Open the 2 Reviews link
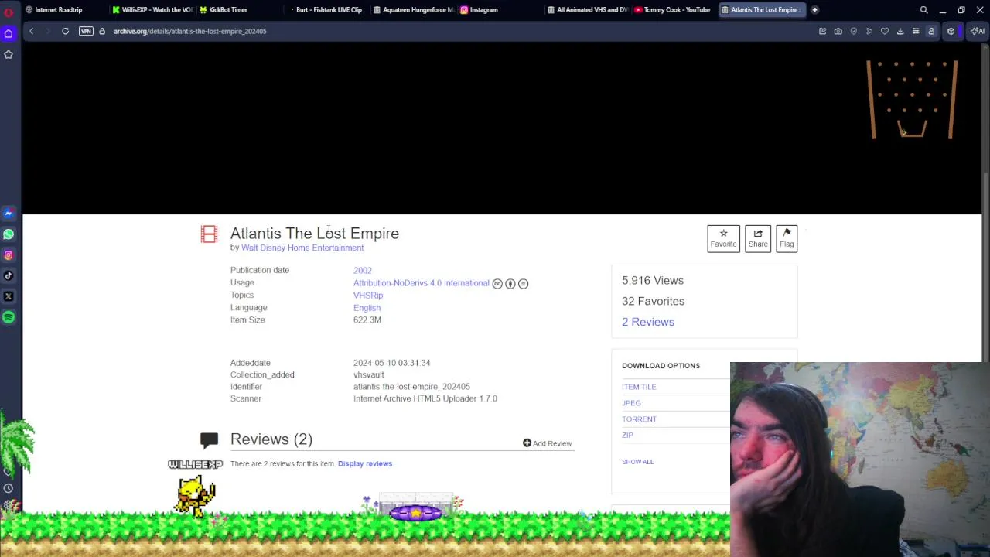990x557 pixels. 648,322
